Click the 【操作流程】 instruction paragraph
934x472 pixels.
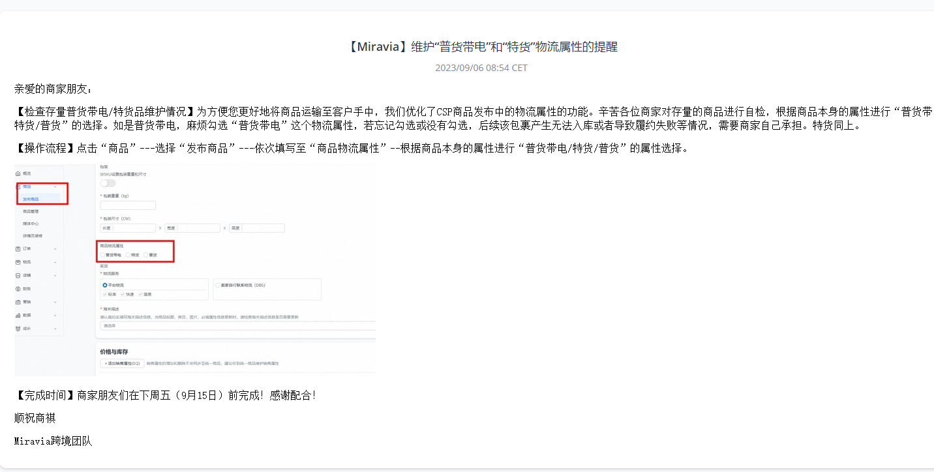click(352, 148)
